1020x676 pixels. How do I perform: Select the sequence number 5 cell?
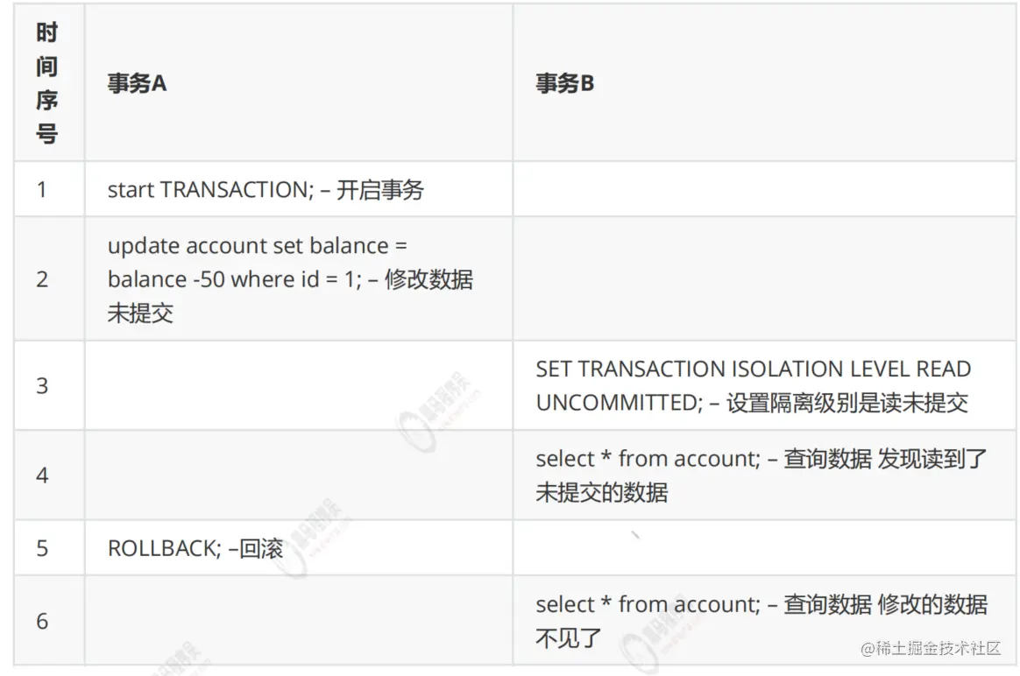(x=42, y=548)
